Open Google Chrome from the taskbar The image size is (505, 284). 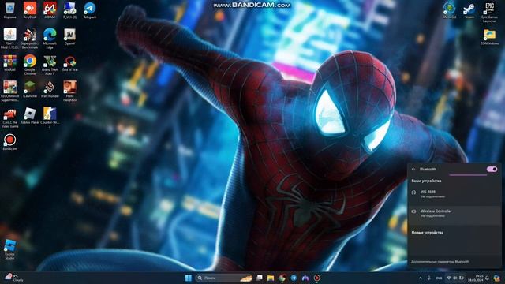pos(282,278)
